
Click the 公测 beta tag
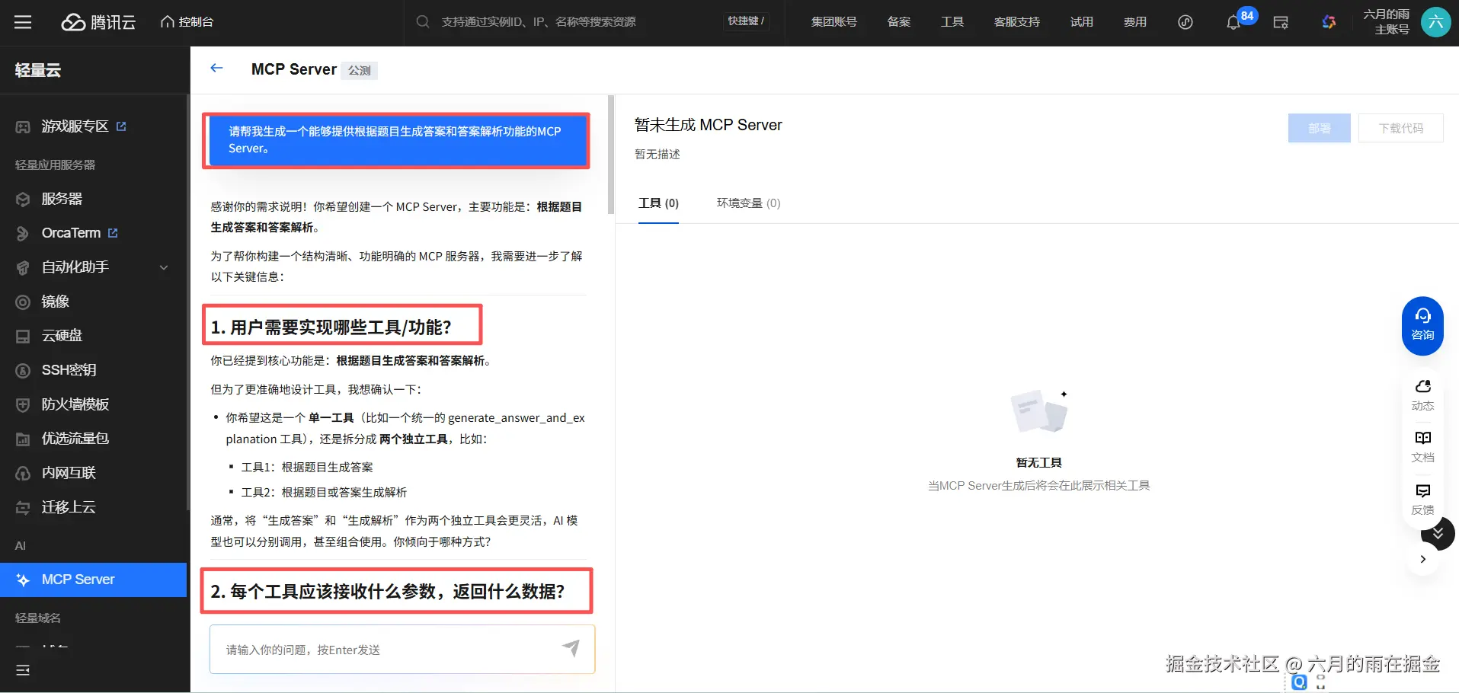pos(360,70)
